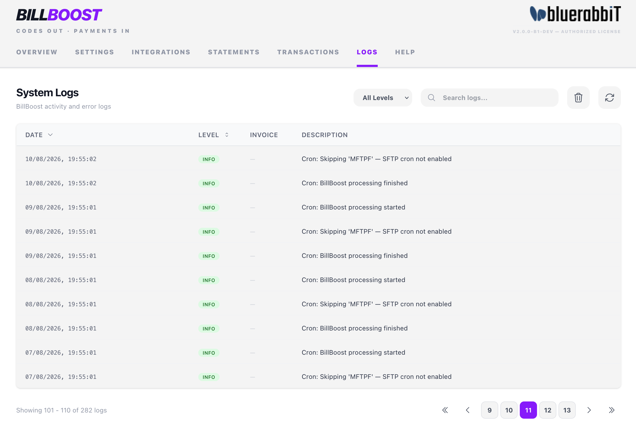Go to the next page arrow
This screenshot has height=427, width=636.
(589, 410)
